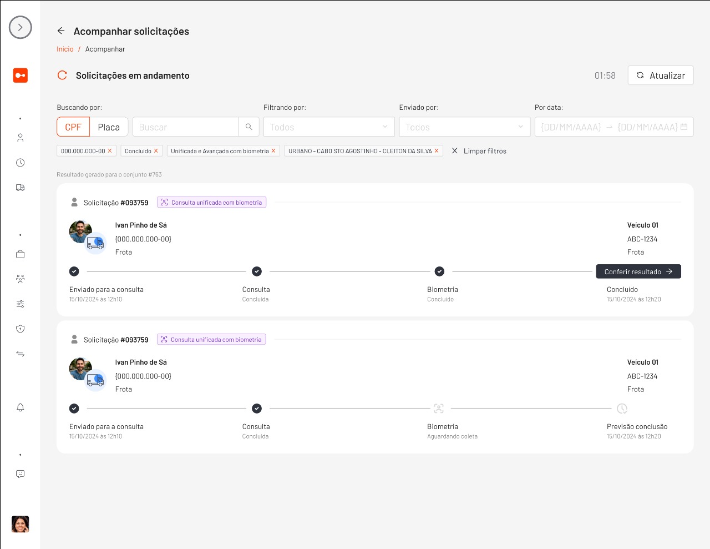Open the shield icon in sidebar
Viewport: 710px width, 549px height.
[x=21, y=329]
